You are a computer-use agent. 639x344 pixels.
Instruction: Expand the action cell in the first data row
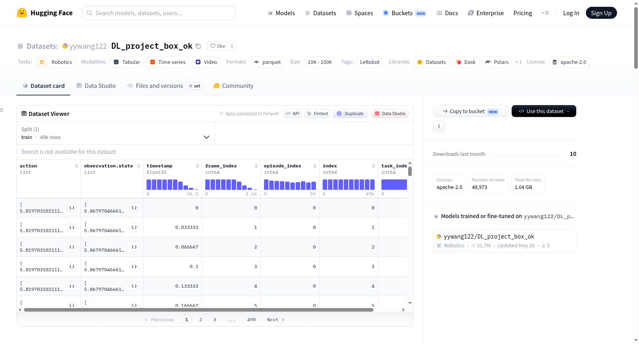[72, 208]
